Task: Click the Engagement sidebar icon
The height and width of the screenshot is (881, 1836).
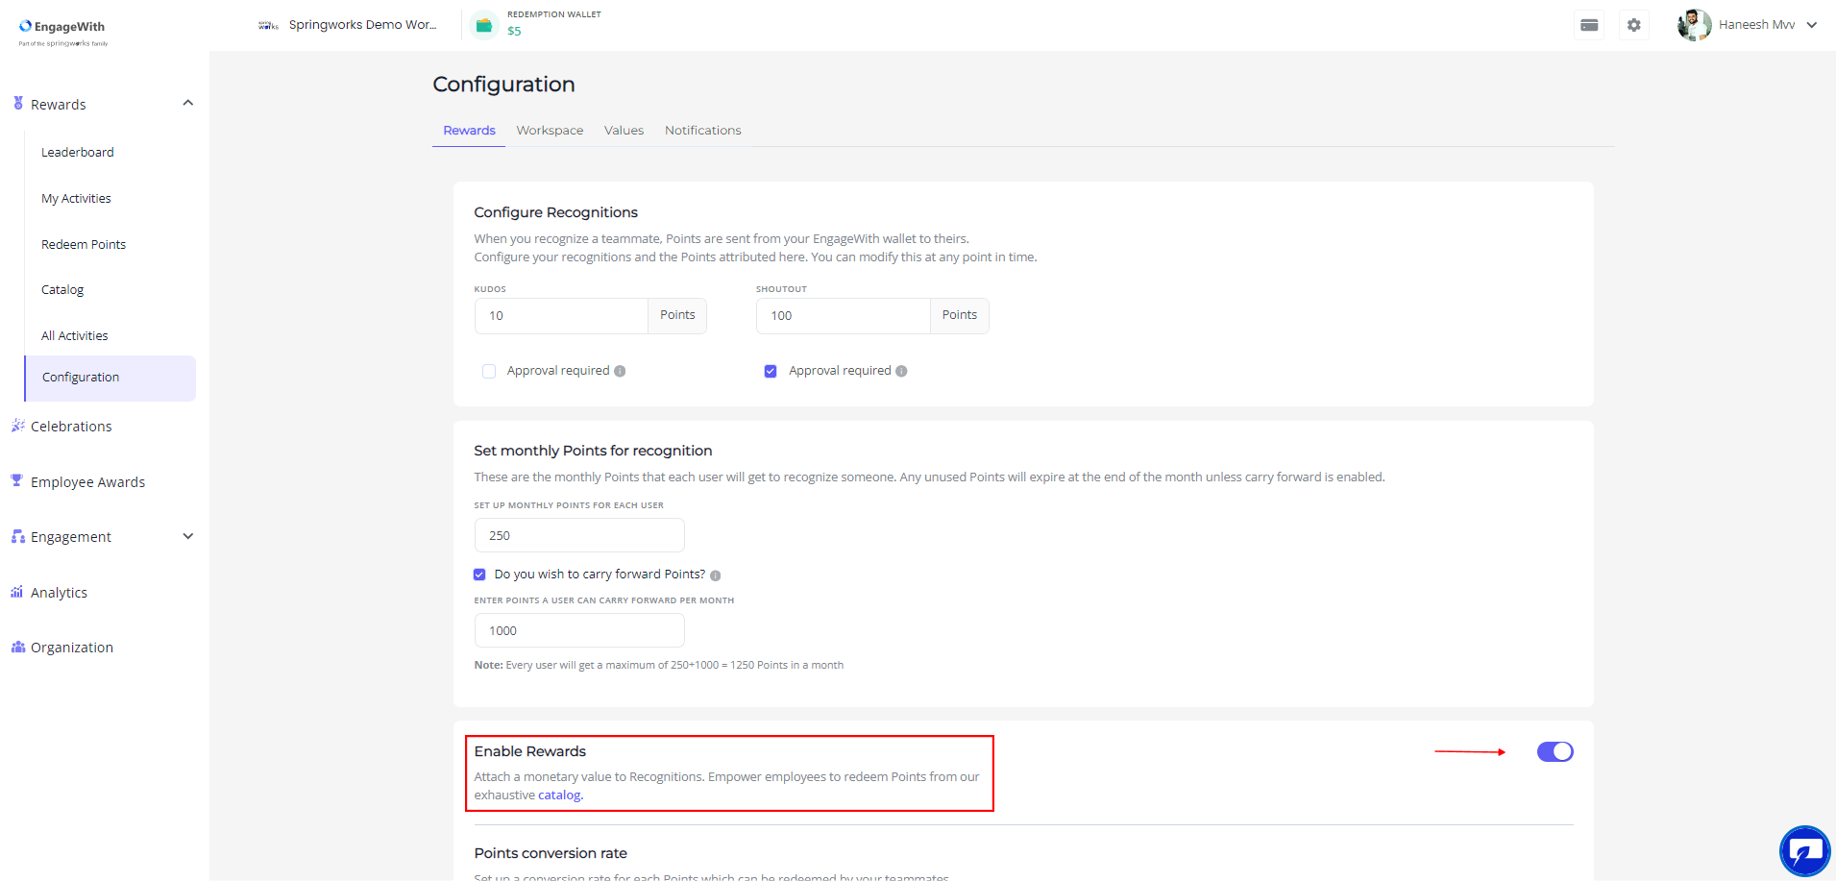Action: 18,536
